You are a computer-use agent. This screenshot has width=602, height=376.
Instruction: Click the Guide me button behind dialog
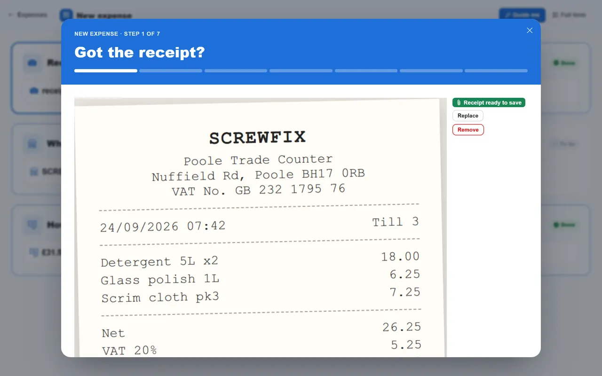pos(522,15)
